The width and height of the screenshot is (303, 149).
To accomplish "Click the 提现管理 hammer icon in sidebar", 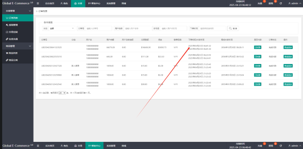I will [x=7, y=25].
